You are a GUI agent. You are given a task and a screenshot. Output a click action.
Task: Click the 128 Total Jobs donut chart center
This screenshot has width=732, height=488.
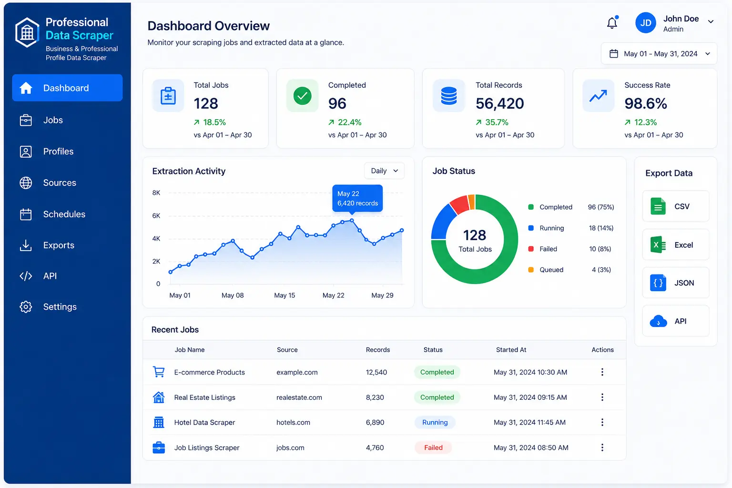tap(475, 240)
